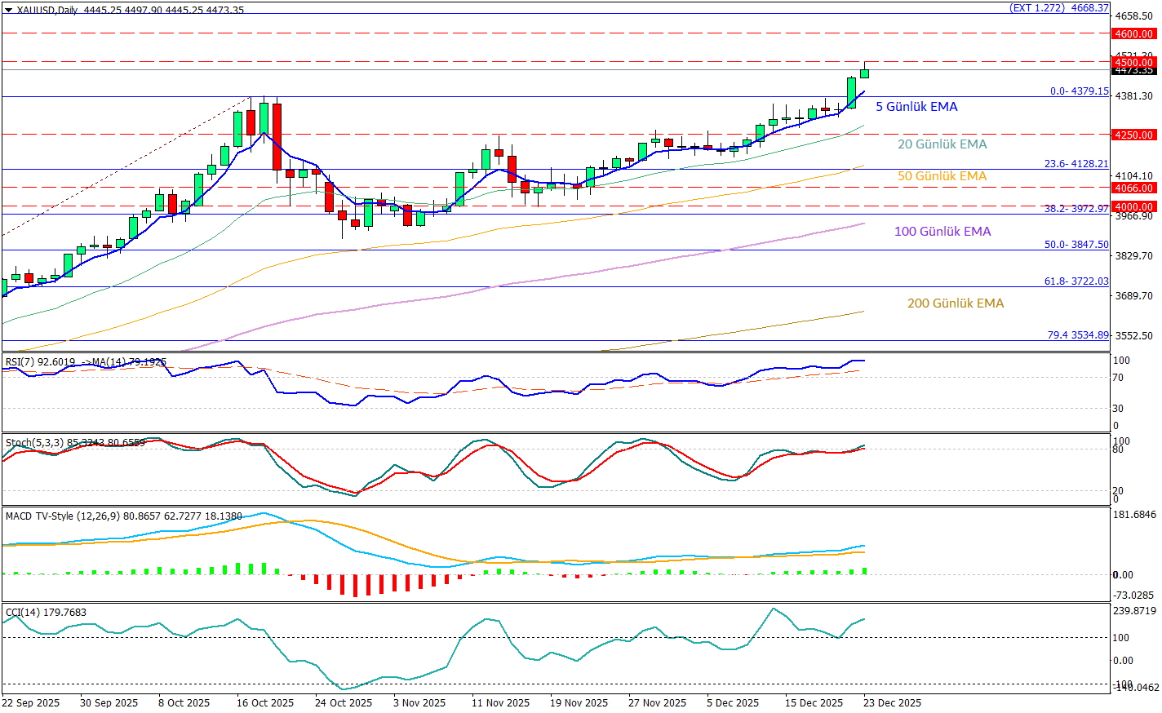Viewport: 1162px width, 713px height.
Task: Click the Fibonacci 0.0- 4379.15 level label
Action: [1079, 91]
